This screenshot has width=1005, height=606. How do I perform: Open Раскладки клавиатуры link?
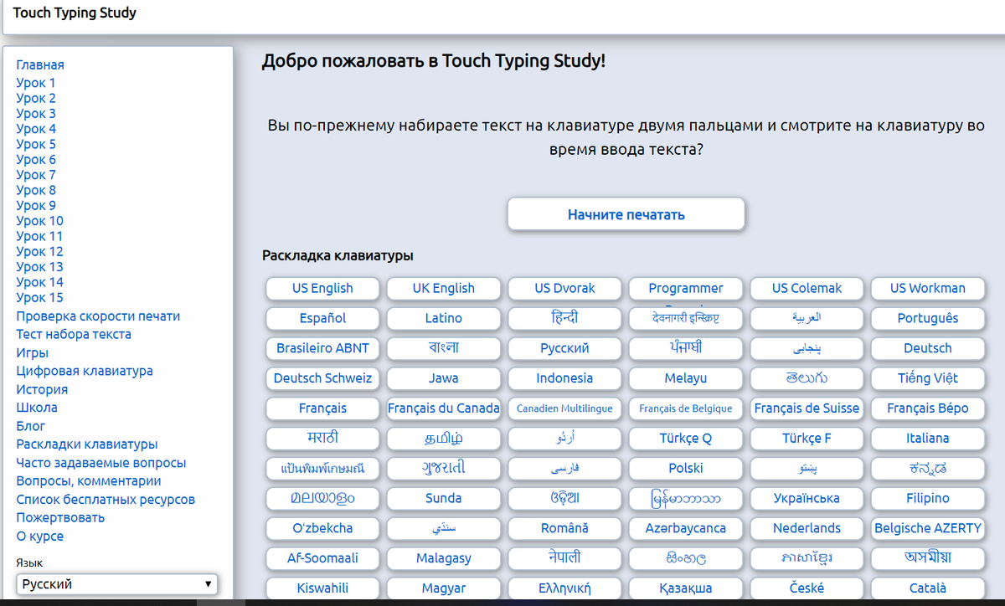pos(87,444)
